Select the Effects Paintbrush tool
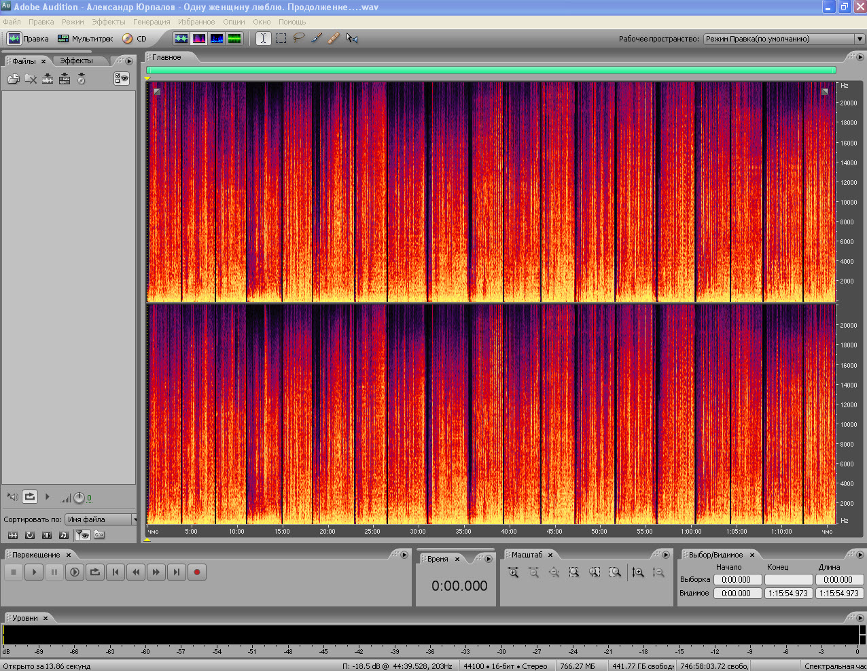Image resolution: width=867 pixels, height=671 pixels. point(316,39)
